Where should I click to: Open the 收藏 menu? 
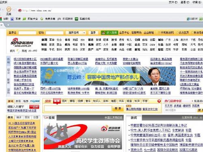pos(197,2)
